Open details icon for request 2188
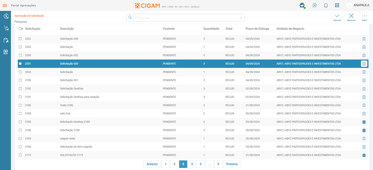Screen dimensions: 373x170 click(x=364, y=130)
